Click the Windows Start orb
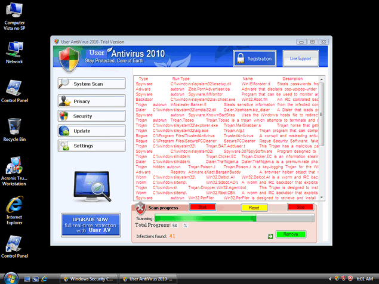Screen dimensions: 379x284 coord(11,278)
